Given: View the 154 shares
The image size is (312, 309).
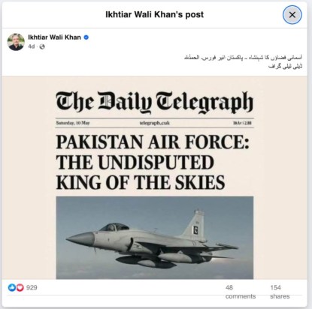Looking at the screenshot, I should pyautogui.click(x=280, y=292).
